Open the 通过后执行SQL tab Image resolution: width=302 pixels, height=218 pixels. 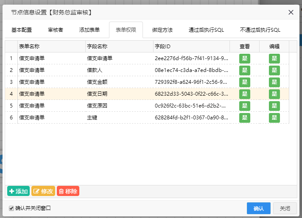pyautogui.click(x=206, y=30)
